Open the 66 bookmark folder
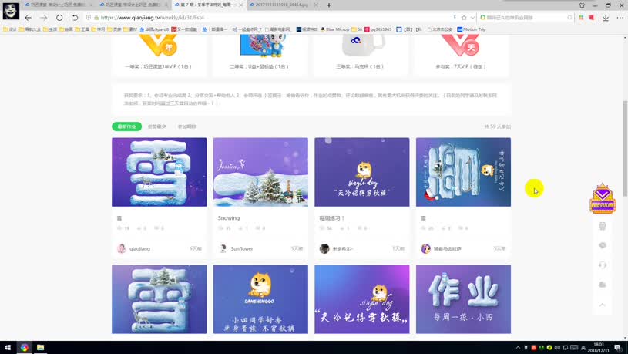 tap(357, 29)
